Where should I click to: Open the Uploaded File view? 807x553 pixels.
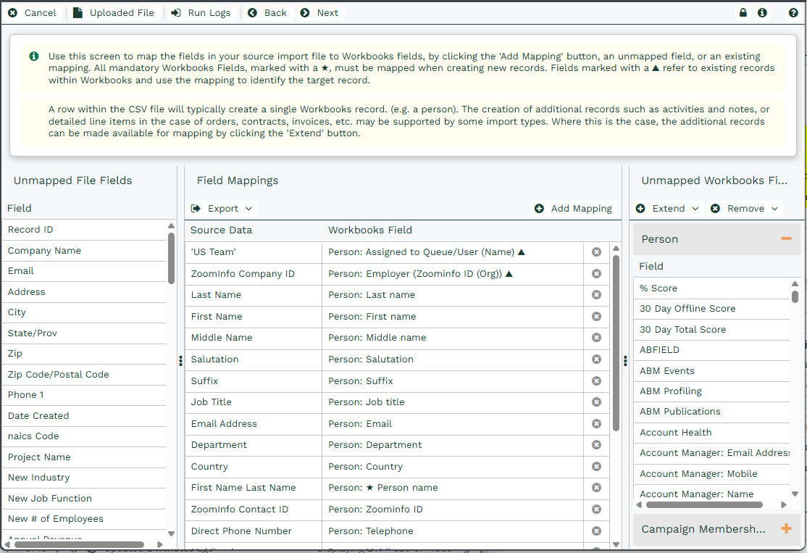[114, 13]
